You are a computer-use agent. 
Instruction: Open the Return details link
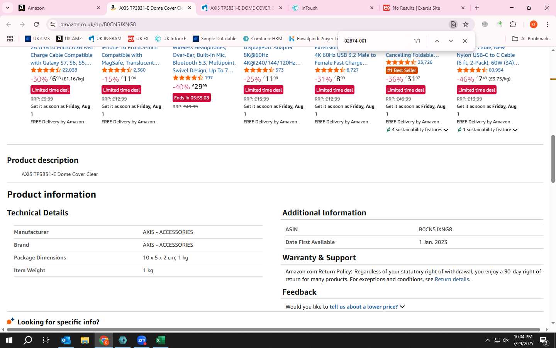coord(452,279)
